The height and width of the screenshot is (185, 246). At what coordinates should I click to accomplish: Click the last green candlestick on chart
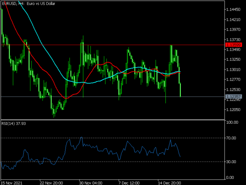pos(180,90)
